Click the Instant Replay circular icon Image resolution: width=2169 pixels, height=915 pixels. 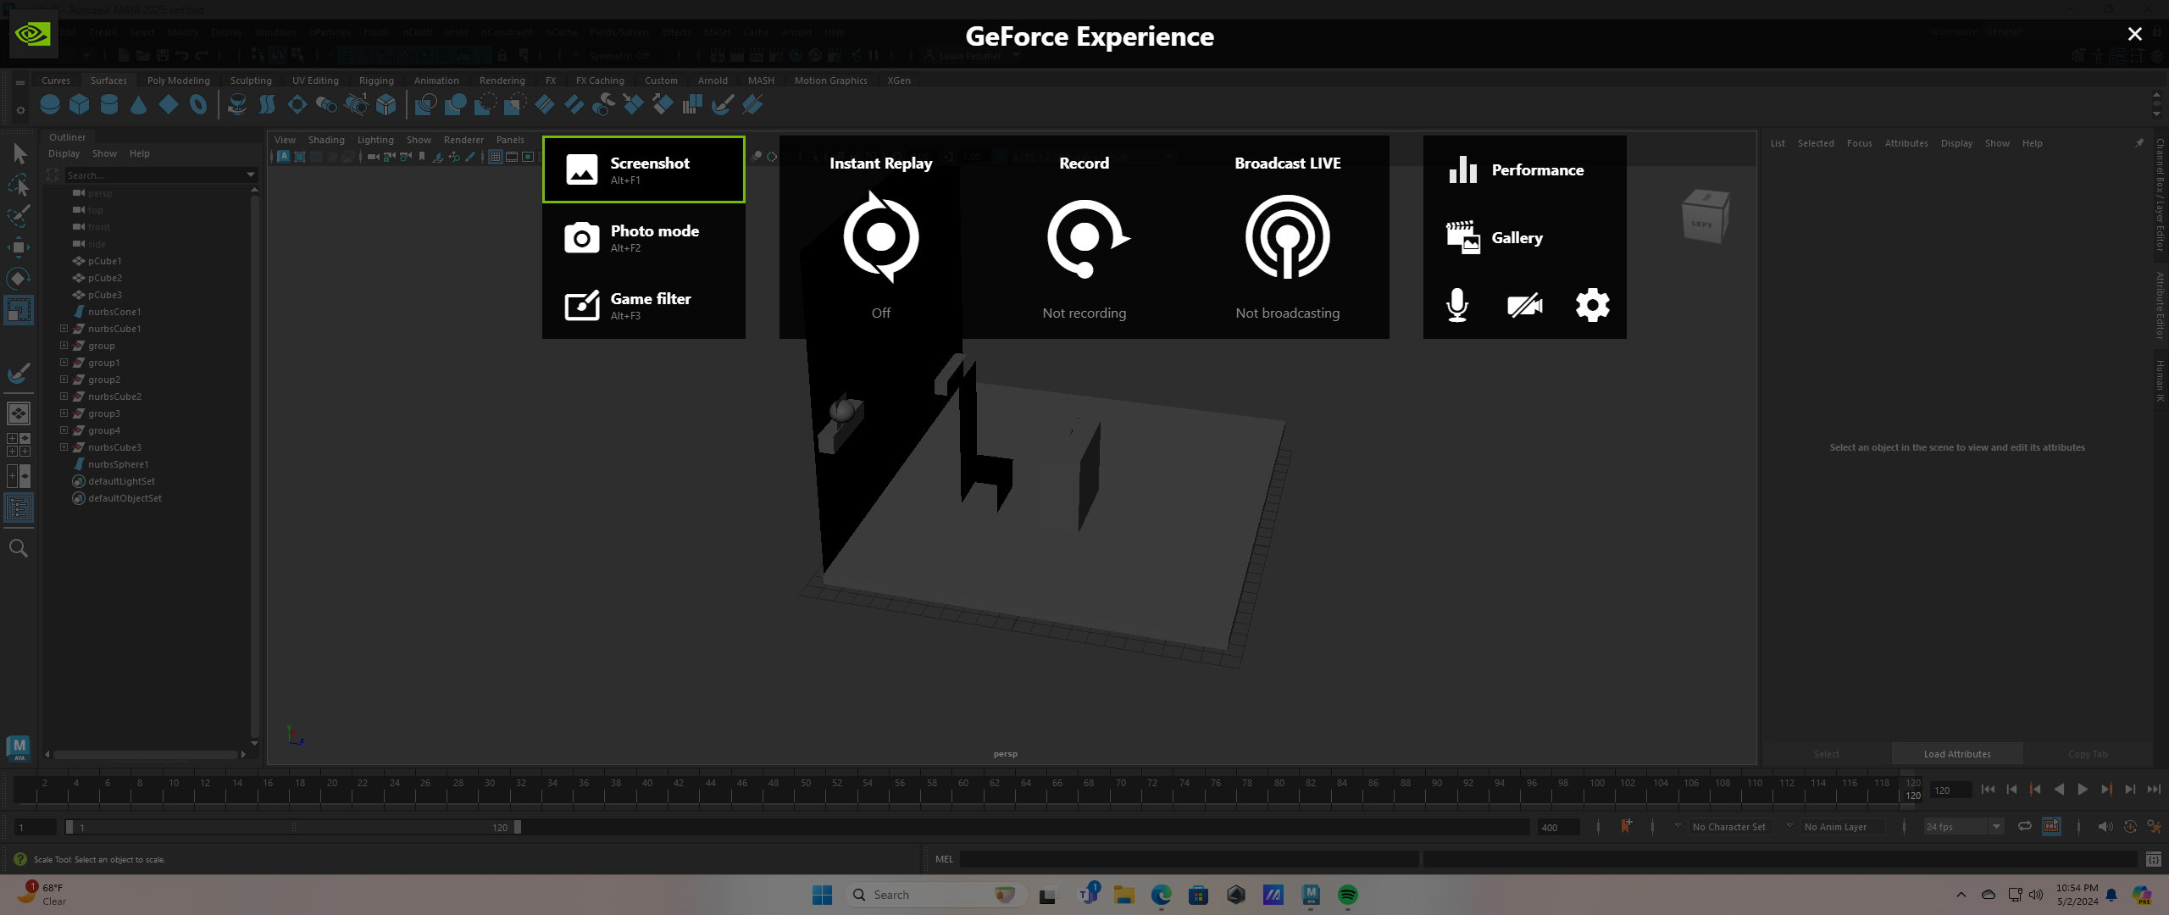(x=881, y=237)
